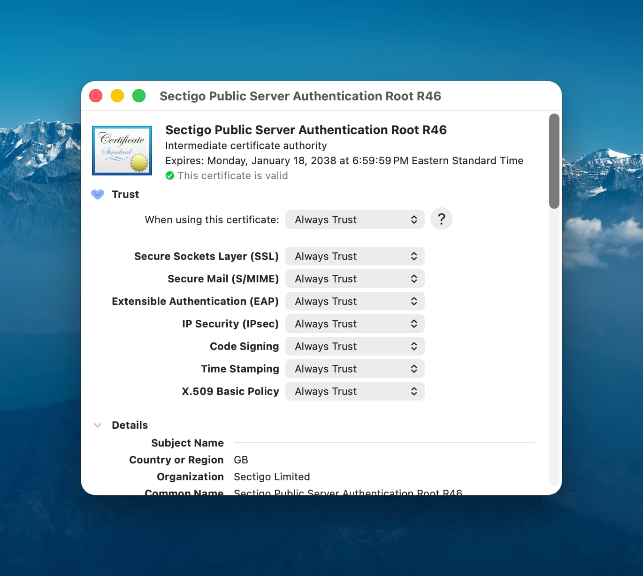Open the 'When using this certificate' dropdown

[354, 220]
